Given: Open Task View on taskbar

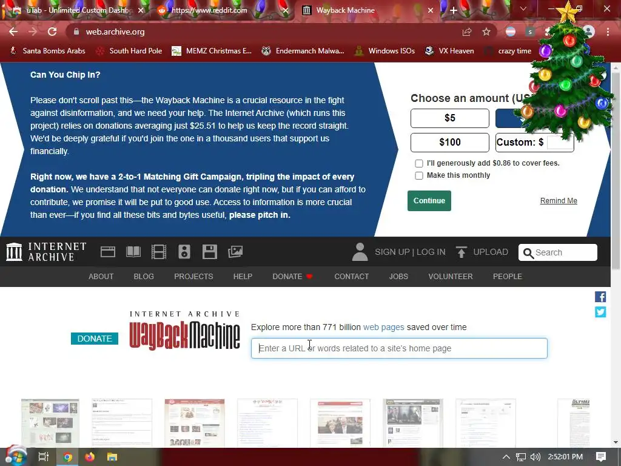Looking at the screenshot, I should point(43,457).
